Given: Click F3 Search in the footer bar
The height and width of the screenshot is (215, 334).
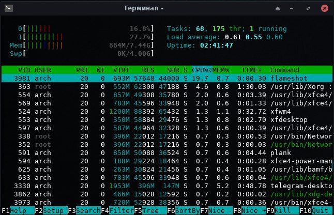Looking at the screenshot, I should tap(84, 211).
